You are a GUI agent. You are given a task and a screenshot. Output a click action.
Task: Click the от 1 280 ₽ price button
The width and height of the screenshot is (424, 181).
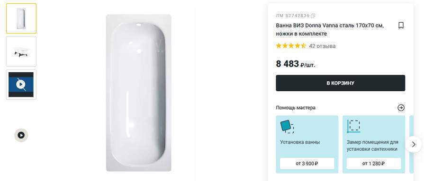click(x=374, y=164)
